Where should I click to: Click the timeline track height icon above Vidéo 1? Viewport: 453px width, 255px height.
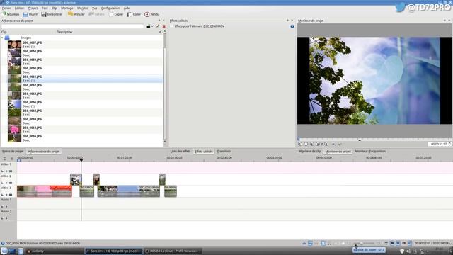pos(4,159)
